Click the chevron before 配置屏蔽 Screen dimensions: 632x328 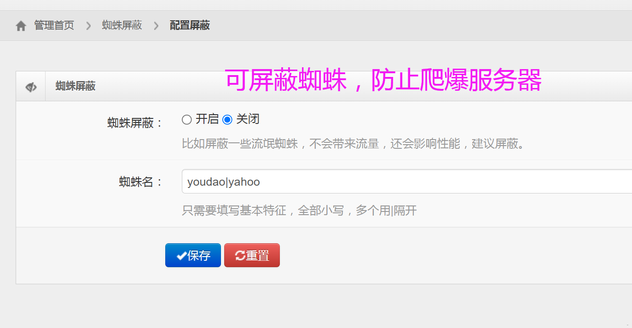click(156, 26)
